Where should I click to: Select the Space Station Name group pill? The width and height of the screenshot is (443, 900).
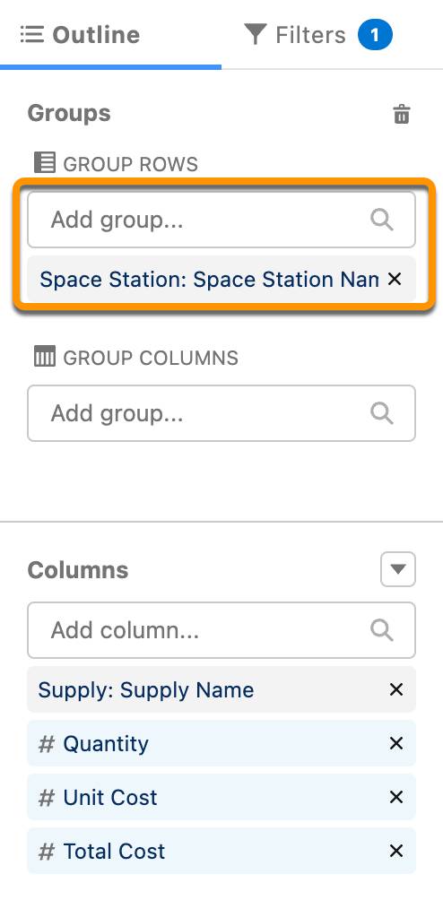tap(209, 280)
